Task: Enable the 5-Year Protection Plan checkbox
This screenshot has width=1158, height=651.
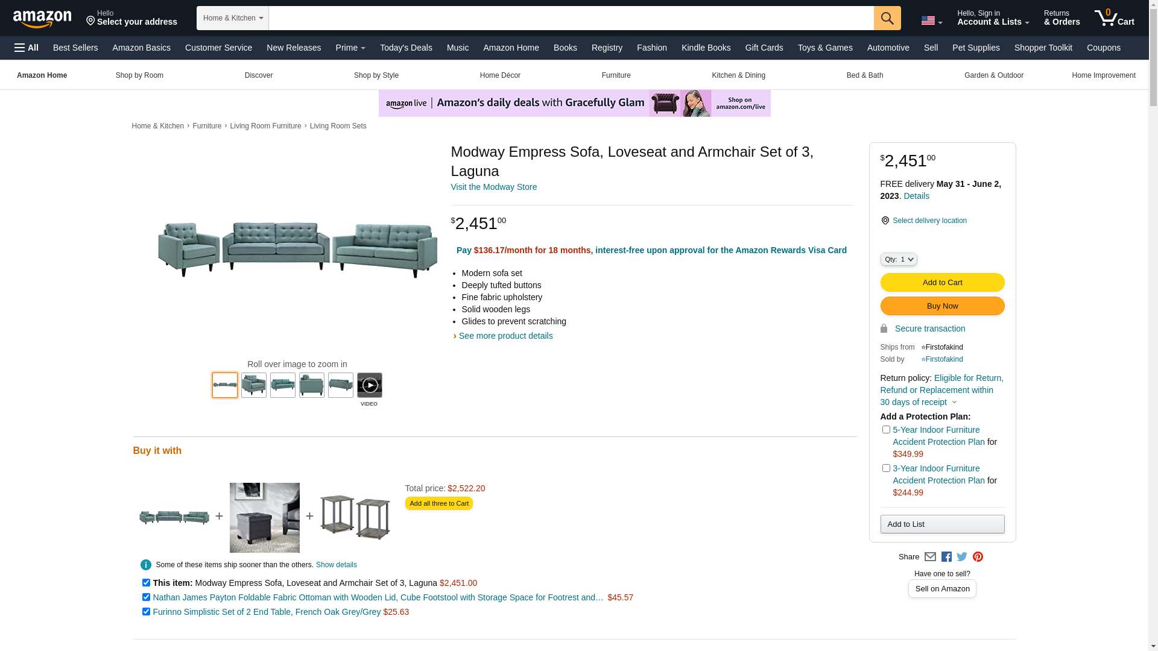Action: coord(886,430)
